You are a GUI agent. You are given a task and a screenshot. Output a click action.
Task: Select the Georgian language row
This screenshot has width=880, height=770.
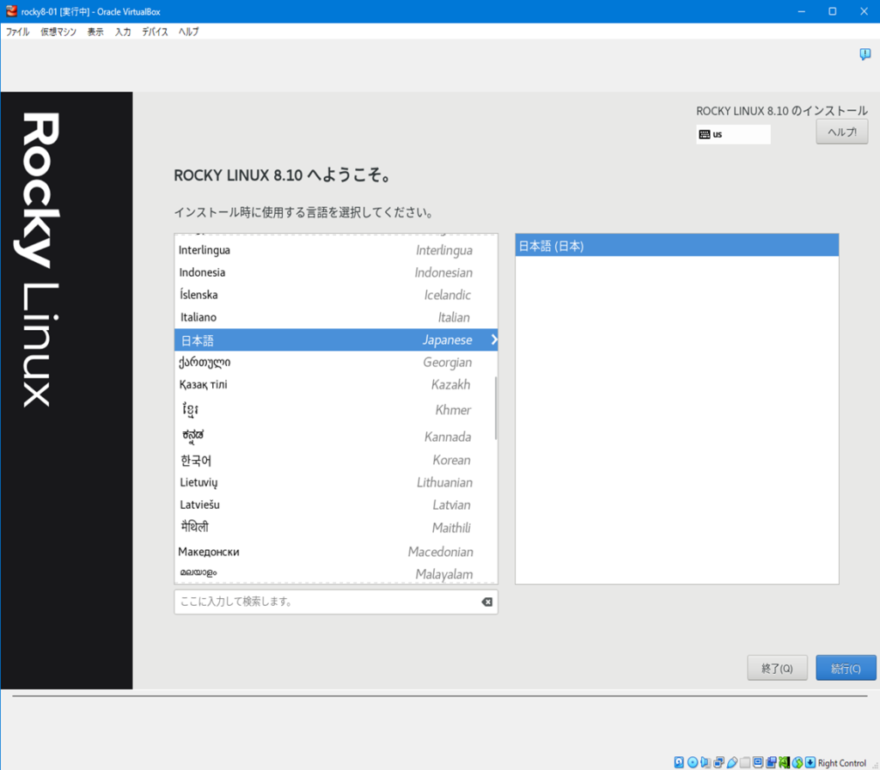[x=336, y=363]
